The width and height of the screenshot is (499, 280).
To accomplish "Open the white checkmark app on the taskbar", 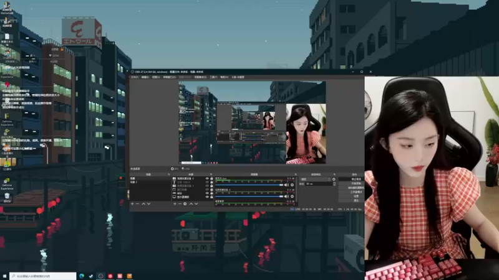I will (91, 276).
